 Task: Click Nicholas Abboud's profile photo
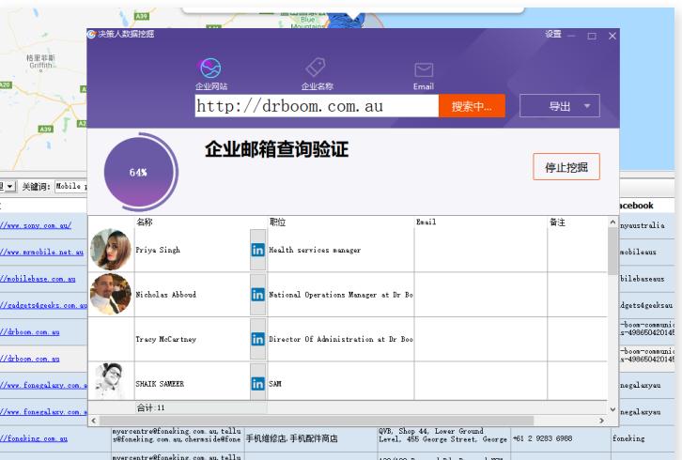(x=111, y=295)
